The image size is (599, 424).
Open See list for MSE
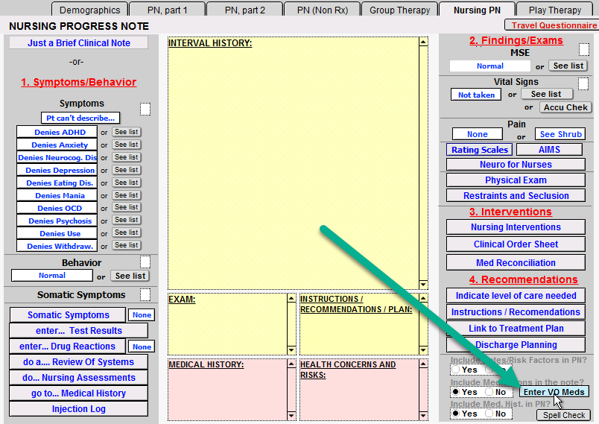pos(568,66)
